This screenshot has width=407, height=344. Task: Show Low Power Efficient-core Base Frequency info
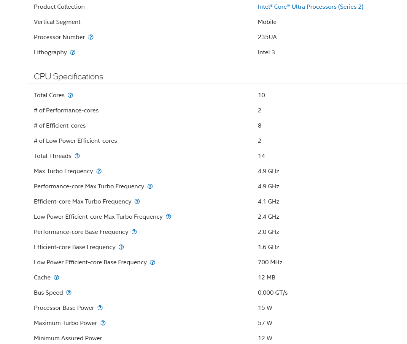[x=153, y=262]
